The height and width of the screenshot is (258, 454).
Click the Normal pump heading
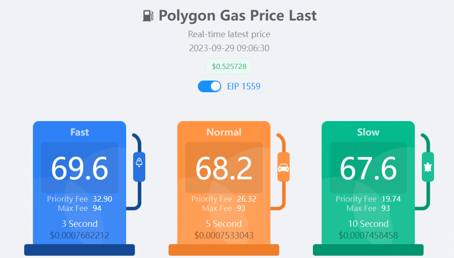coord(224,132)
